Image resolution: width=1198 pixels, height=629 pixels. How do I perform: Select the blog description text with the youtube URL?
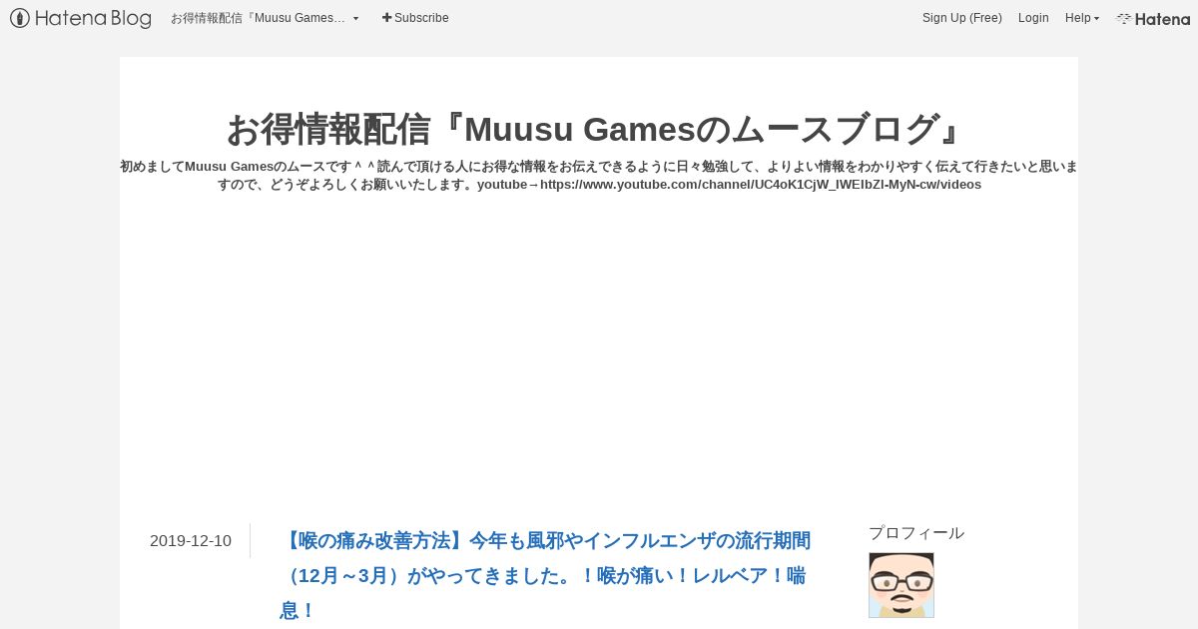pyautogui.click(x=599, y=175)
